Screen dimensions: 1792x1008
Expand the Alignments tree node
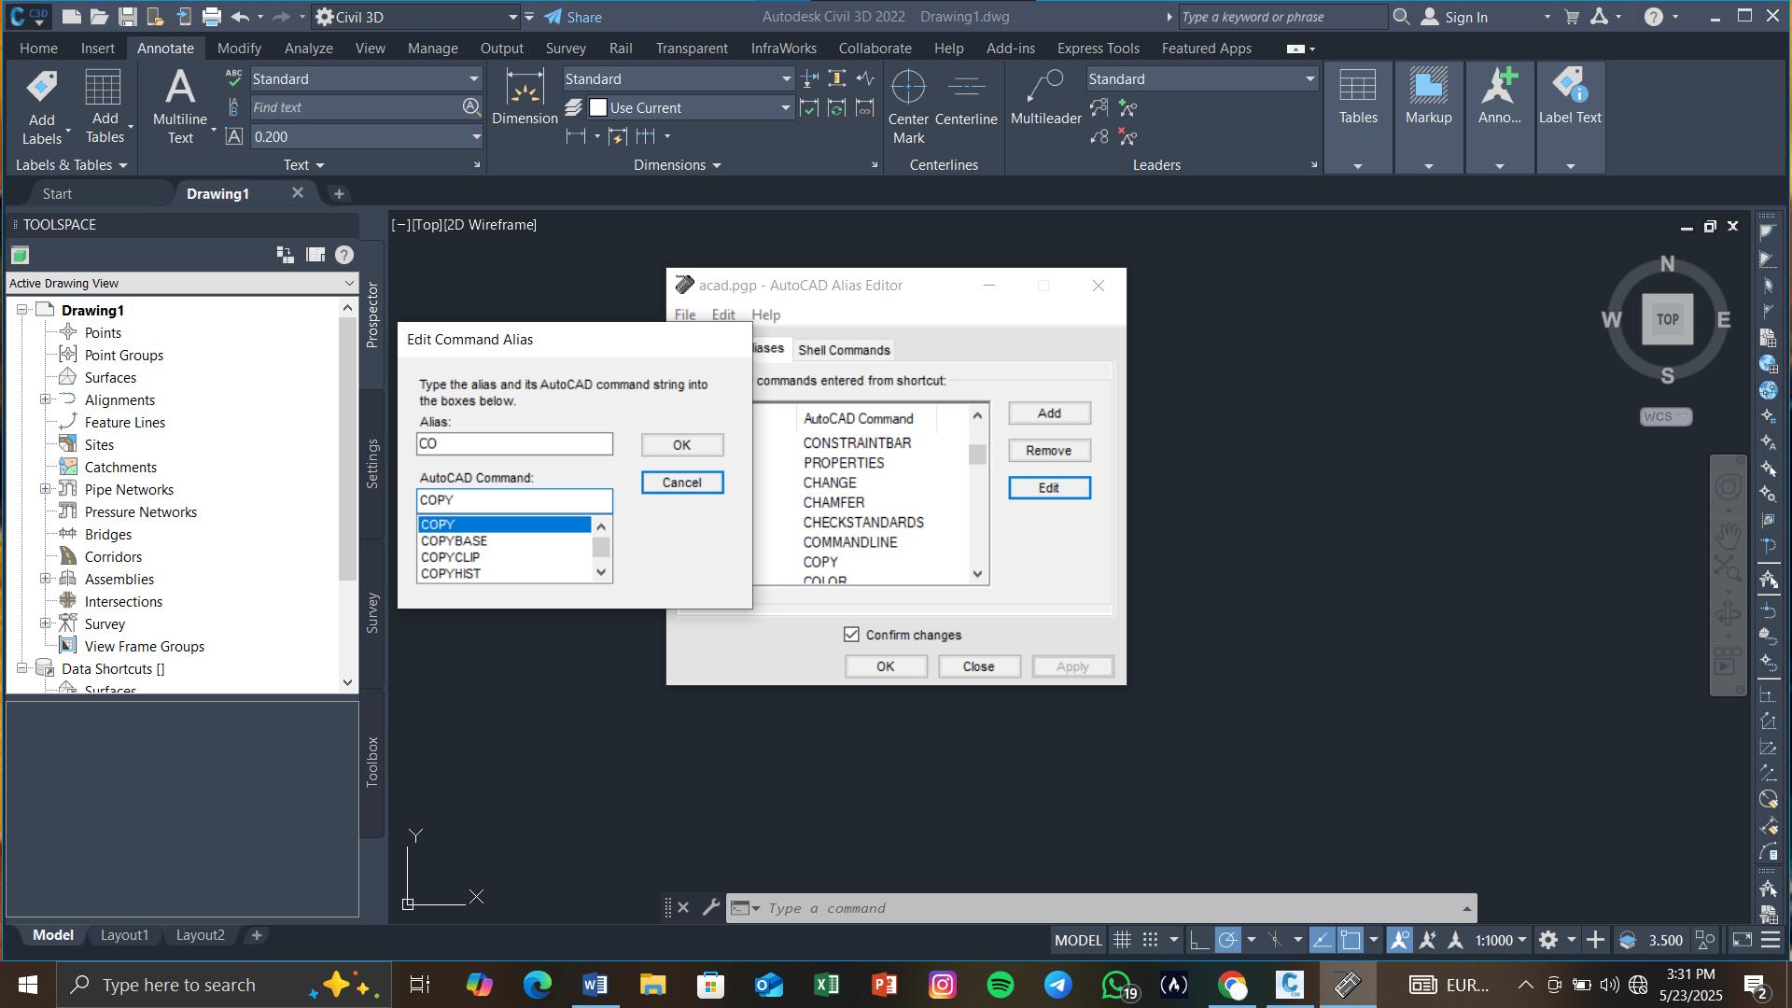click(x=45, y=399)
